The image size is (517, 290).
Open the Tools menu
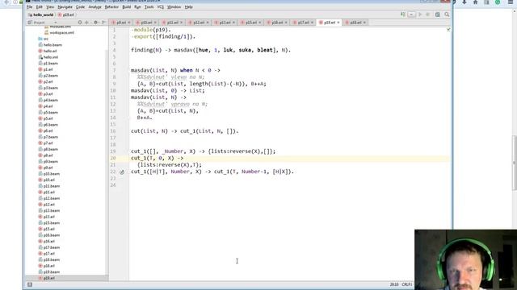[x=149, y=7]
